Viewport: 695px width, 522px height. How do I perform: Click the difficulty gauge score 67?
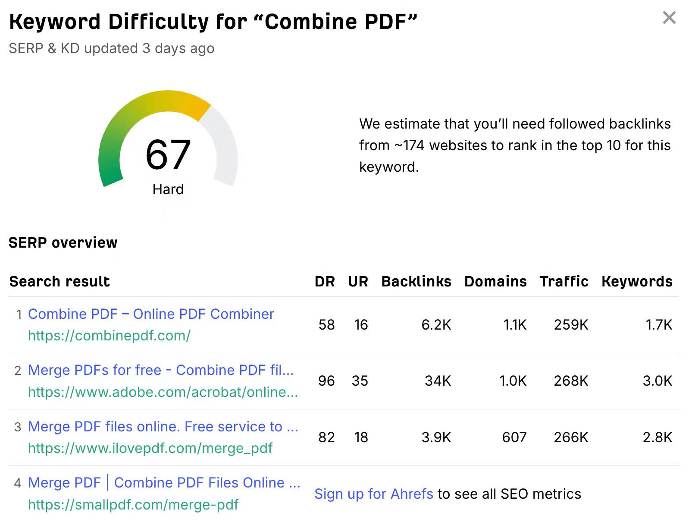(168, 154)
